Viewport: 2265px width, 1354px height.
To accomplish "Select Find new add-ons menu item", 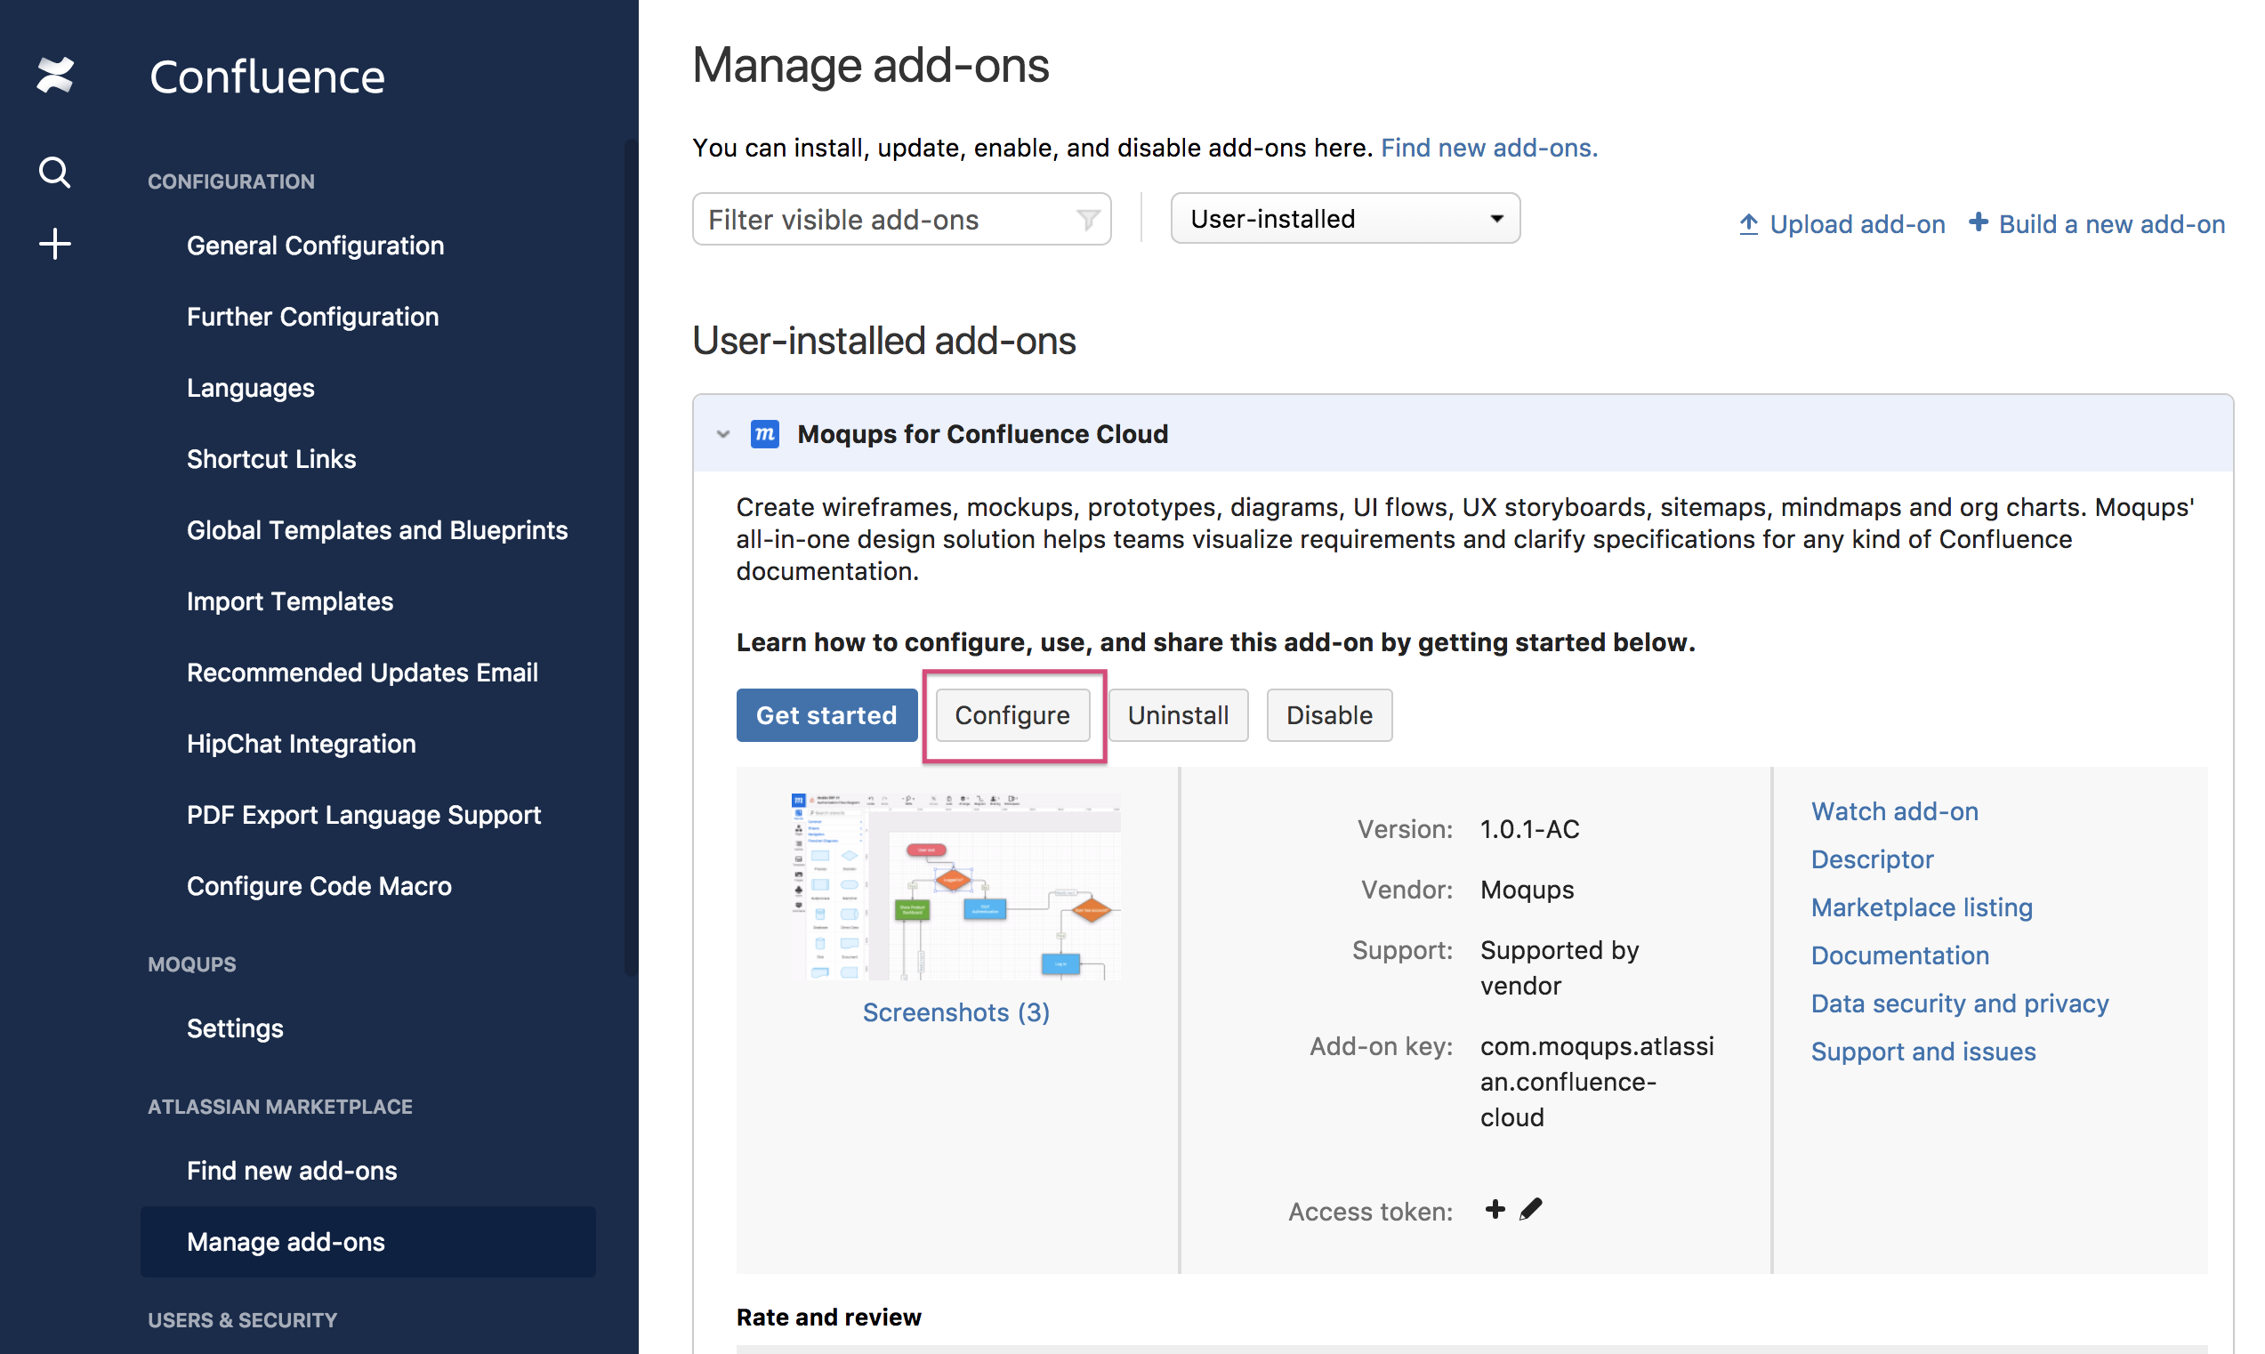I will (x=294, y=1169).
